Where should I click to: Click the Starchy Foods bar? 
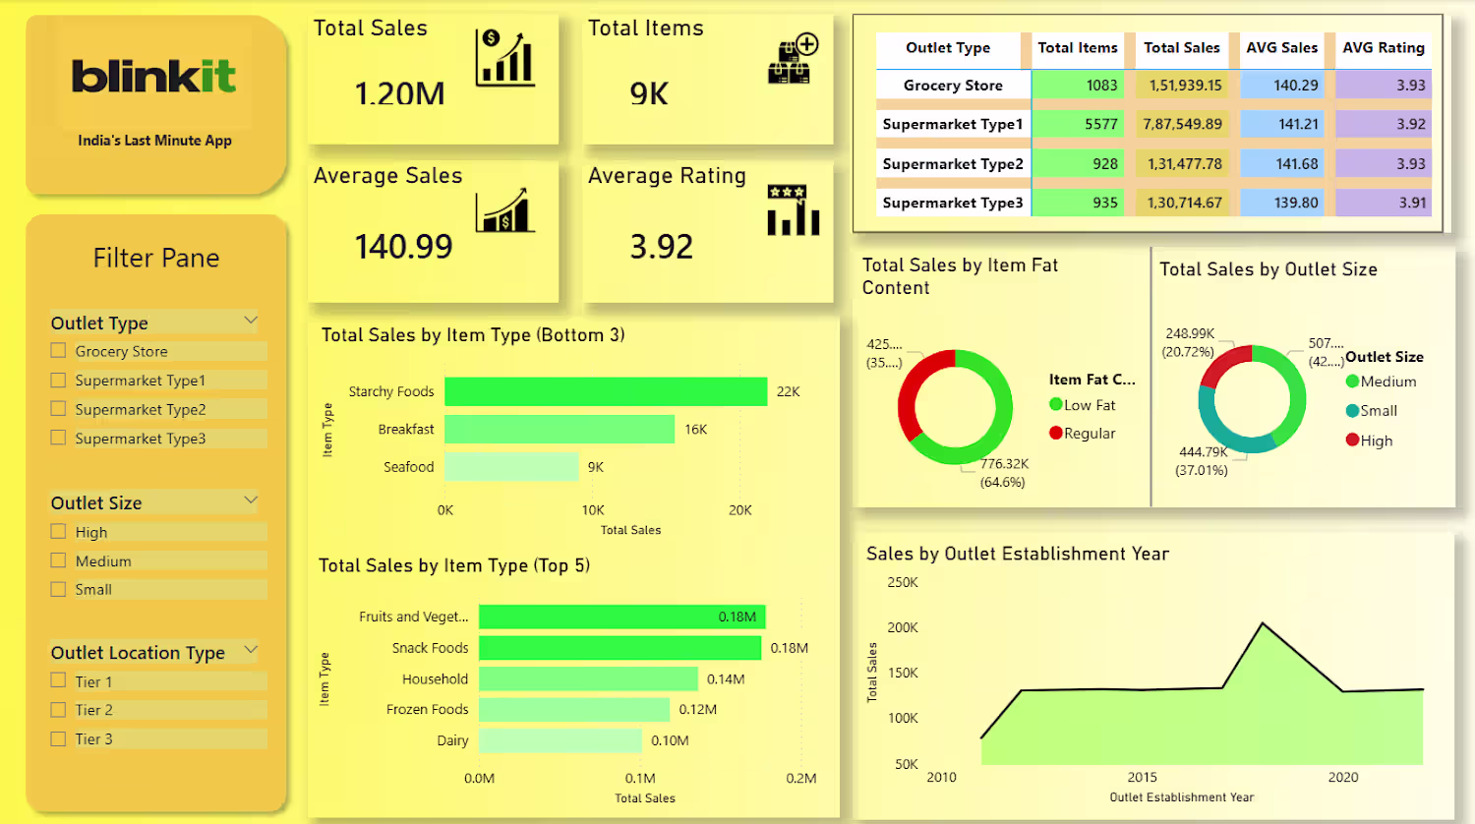[606, 391]
